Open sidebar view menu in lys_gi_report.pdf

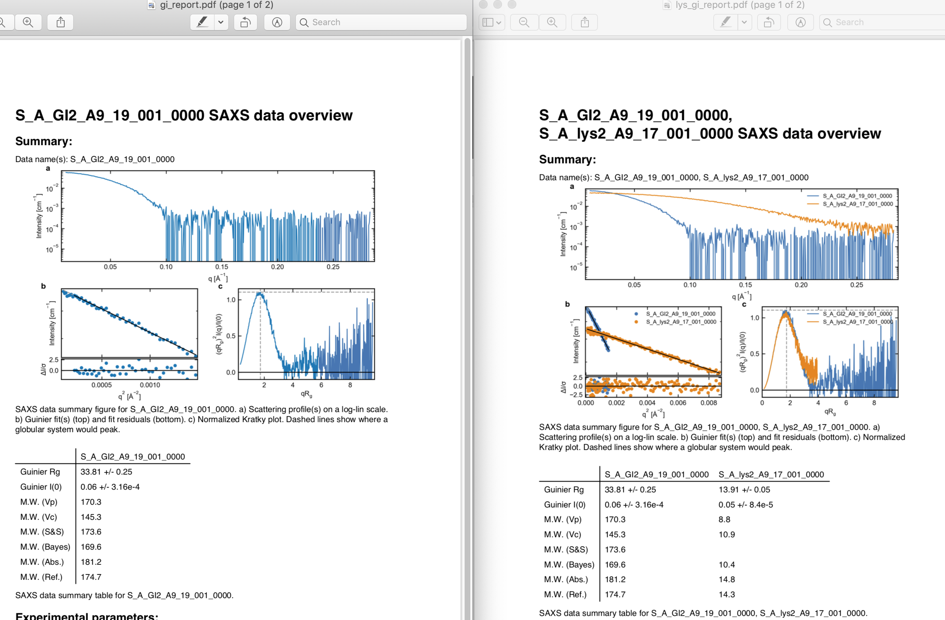[x=492, y=22]
